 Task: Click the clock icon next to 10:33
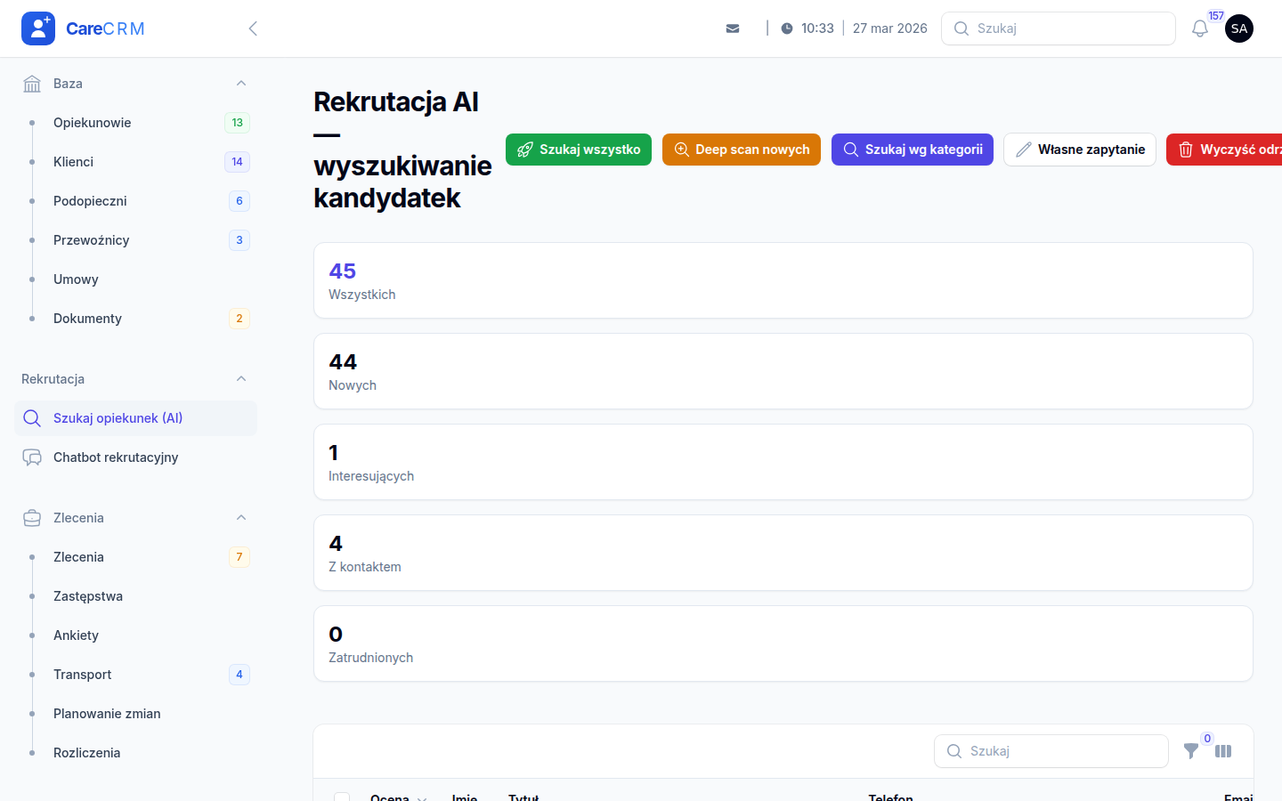[786, 28]
